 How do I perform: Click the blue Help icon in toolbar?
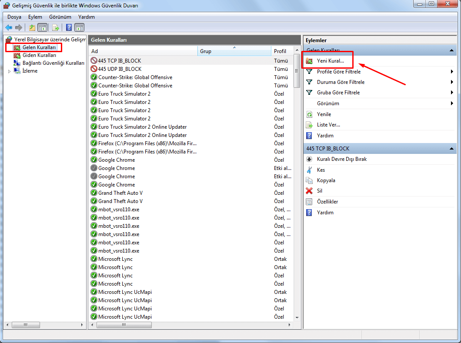(69, 27)
